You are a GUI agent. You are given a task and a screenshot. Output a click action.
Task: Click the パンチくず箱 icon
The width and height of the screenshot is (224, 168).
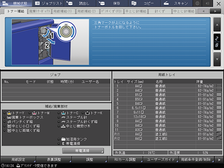(x=9, y=122)
